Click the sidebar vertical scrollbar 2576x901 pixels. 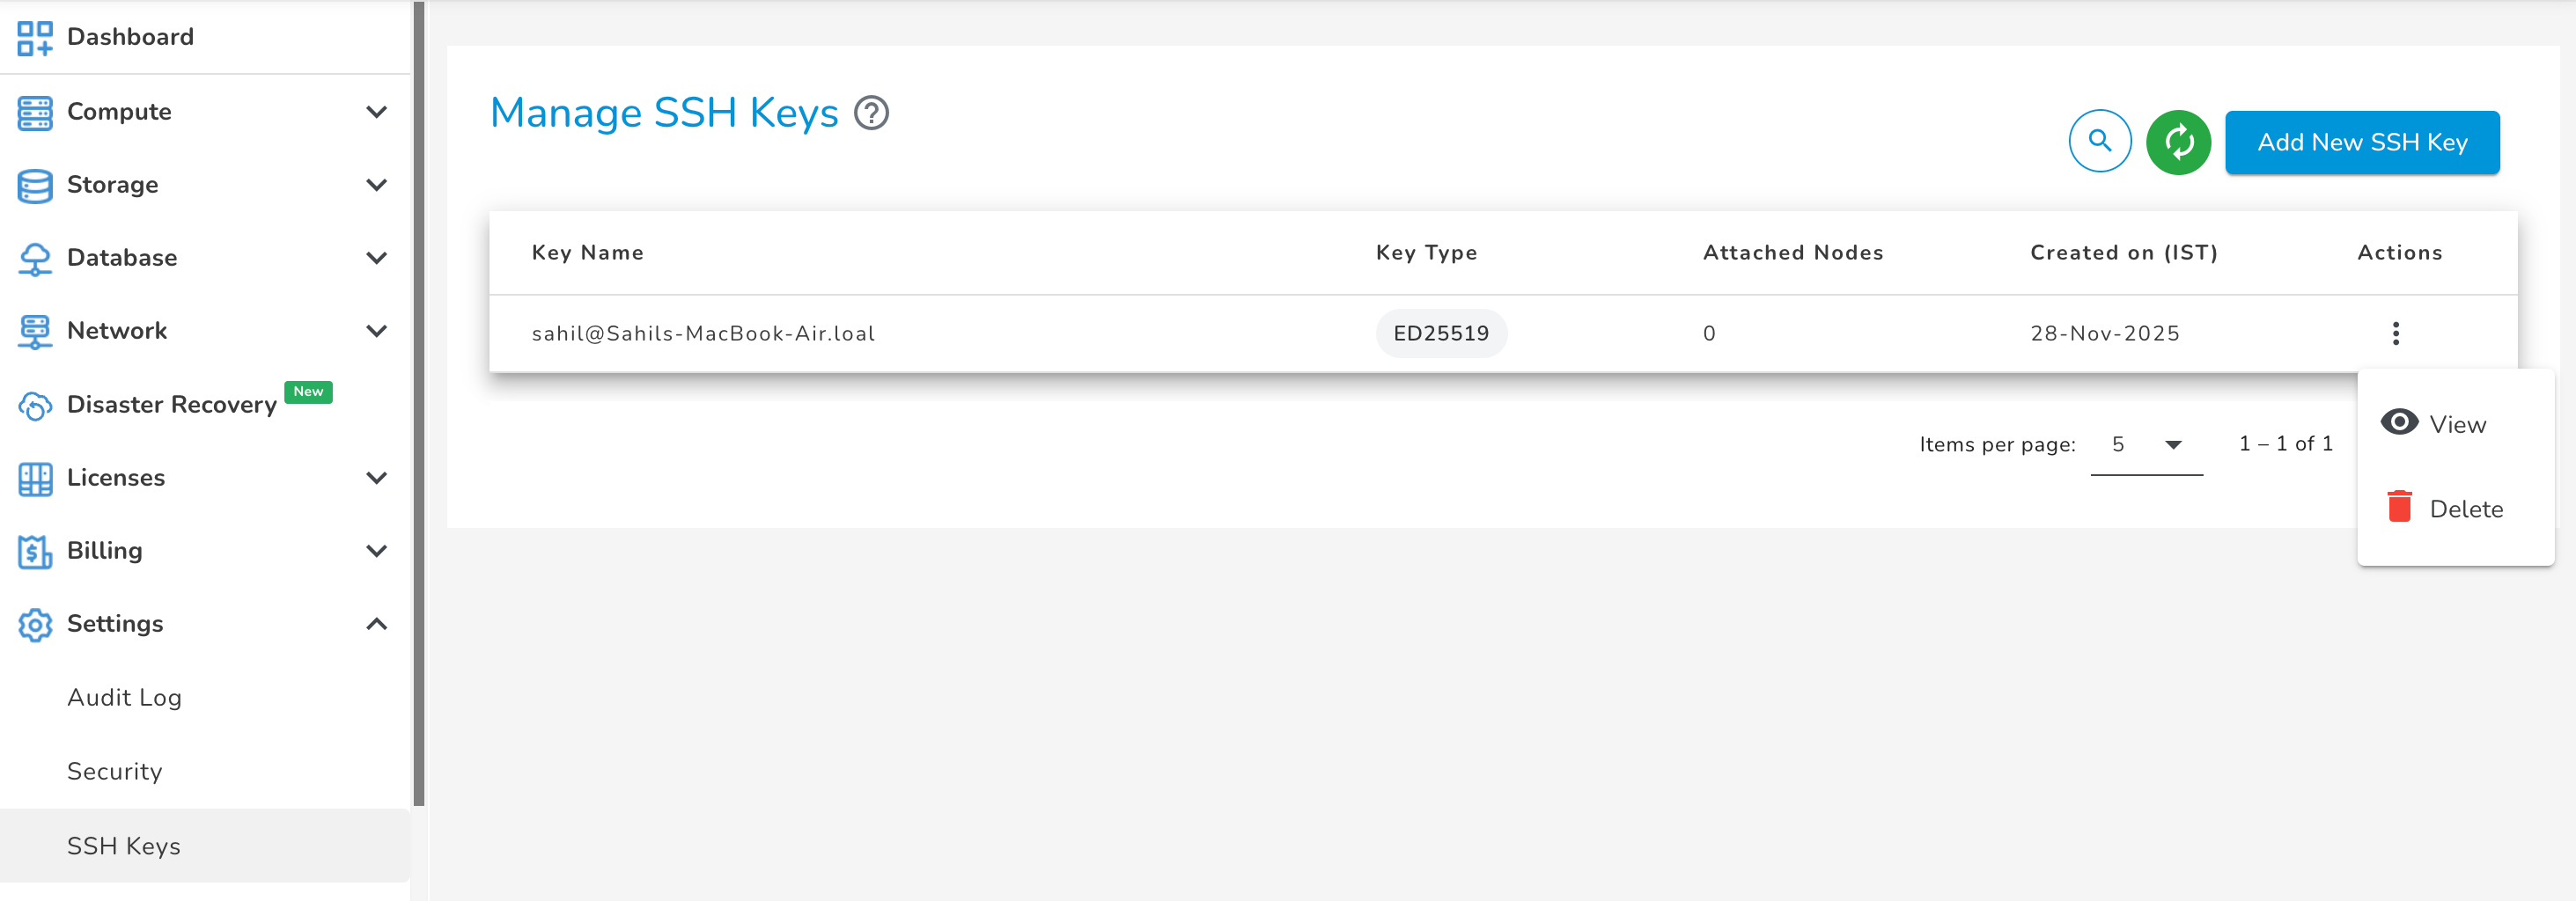point(418,399)
